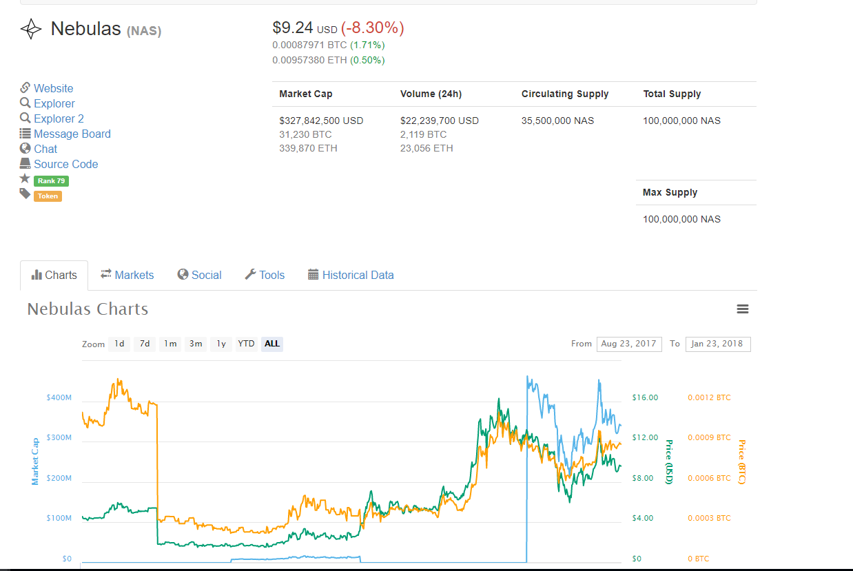Click the Price (BTC) axis label
Viewport: 853px width, 571px height.
point(742,461)
